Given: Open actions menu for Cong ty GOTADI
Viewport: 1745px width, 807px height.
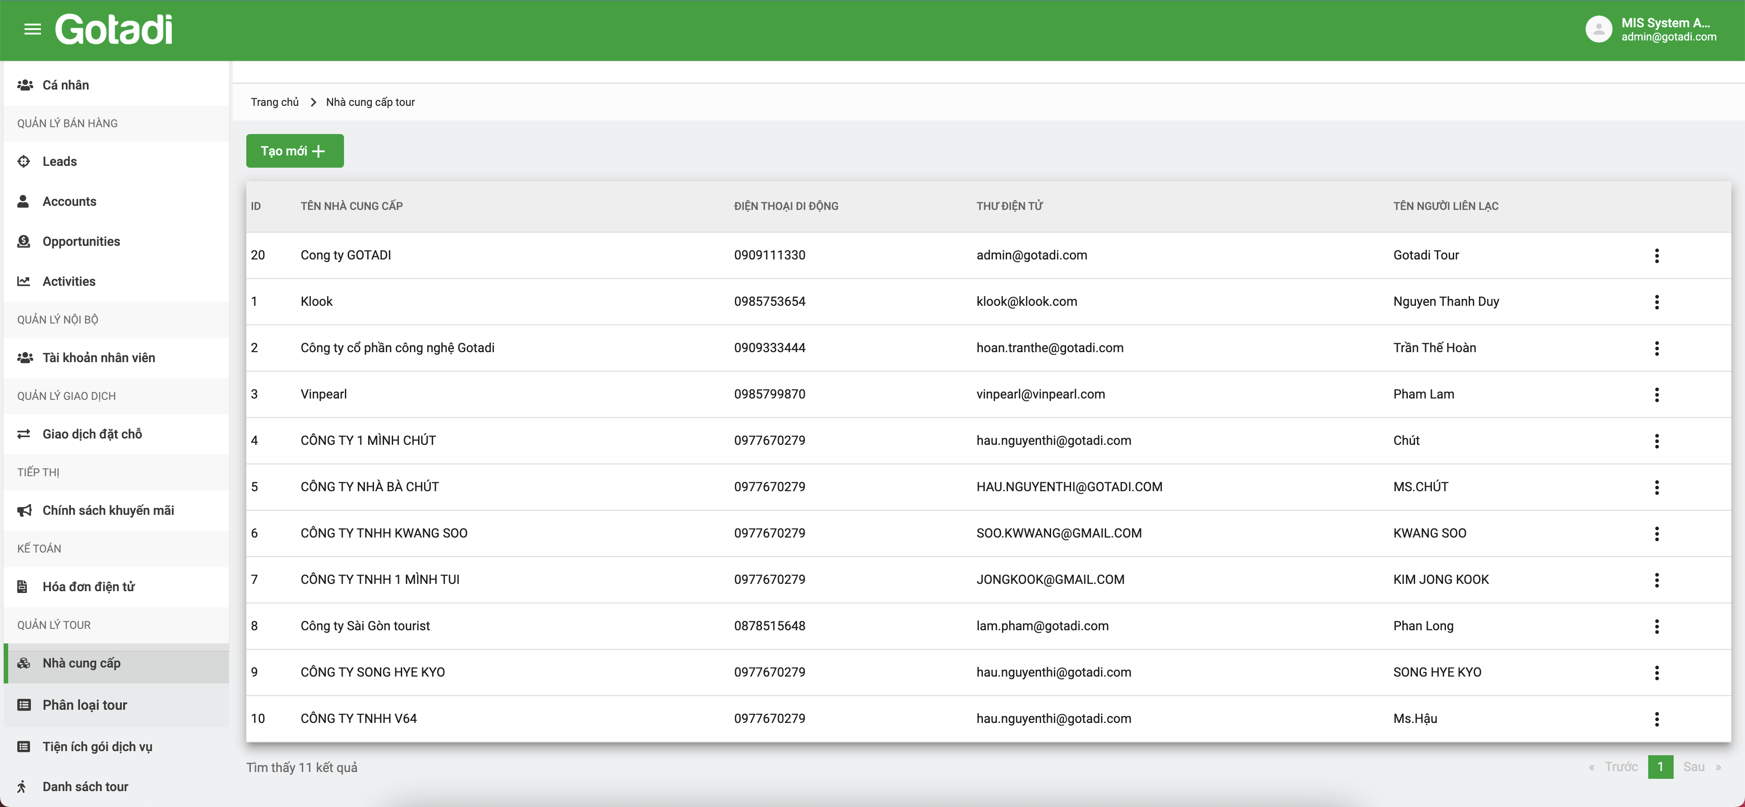Looking at the screenshot, I should [1656, 255].
